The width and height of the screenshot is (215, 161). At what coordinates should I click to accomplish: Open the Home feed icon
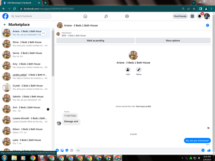[85, 16]
